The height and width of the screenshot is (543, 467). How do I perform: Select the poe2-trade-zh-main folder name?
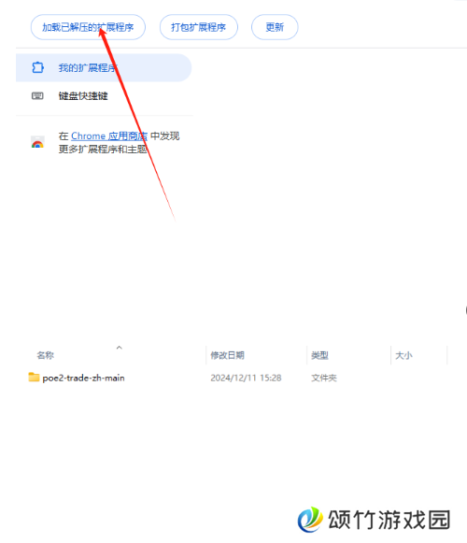click(x=83, y=378)
